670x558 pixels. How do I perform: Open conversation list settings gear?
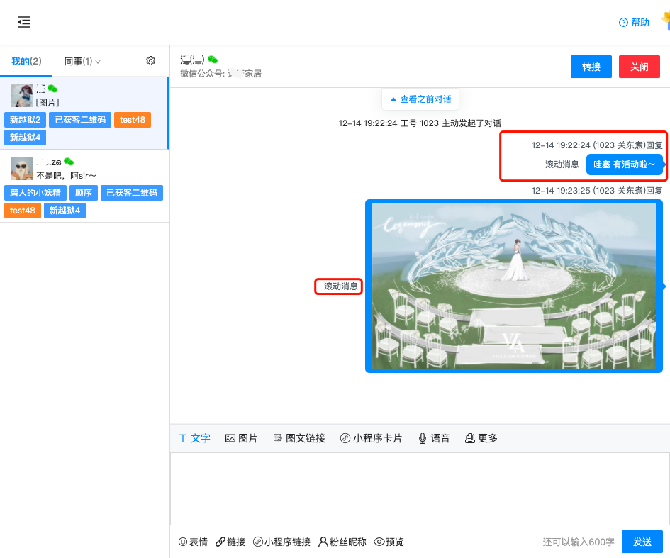tap(150, 61)
